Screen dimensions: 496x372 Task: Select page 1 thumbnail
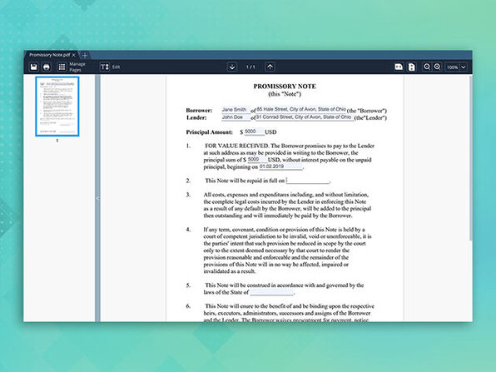tap(57, 107)
